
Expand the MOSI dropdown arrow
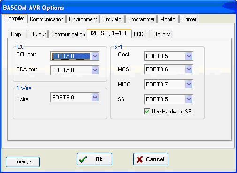click(189, 69)
